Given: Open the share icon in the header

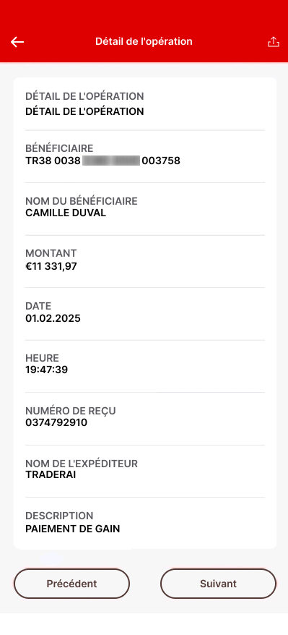Looking at the screenshot, I should [274, 42].
